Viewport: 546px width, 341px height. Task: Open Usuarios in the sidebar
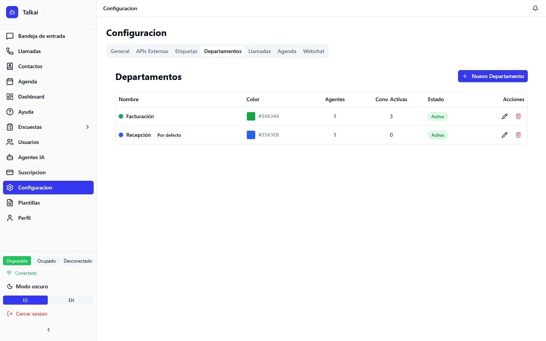48,142
